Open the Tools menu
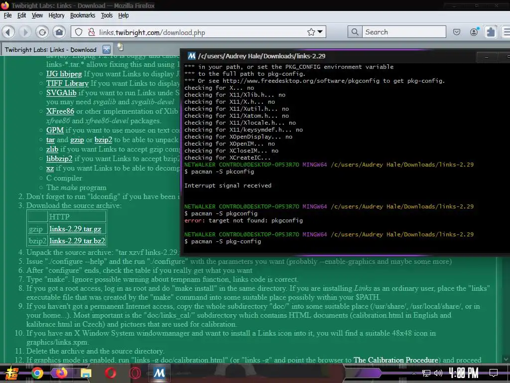Viewport: 510px width, 383px height. pyautogui.click(x=107, y=15)
